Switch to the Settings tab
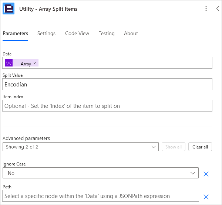Viewport: 222px width, 205px height. click(x=46, y=33)
